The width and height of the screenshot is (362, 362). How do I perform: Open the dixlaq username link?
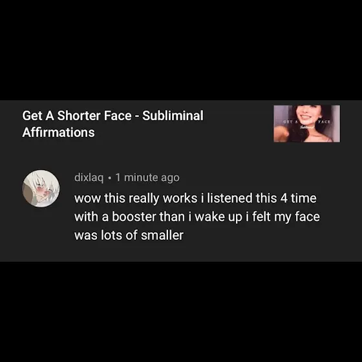[x=89, y=178]
